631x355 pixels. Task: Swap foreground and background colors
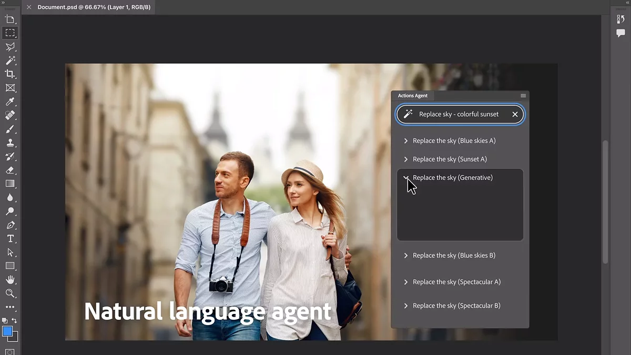click(14, 320)
